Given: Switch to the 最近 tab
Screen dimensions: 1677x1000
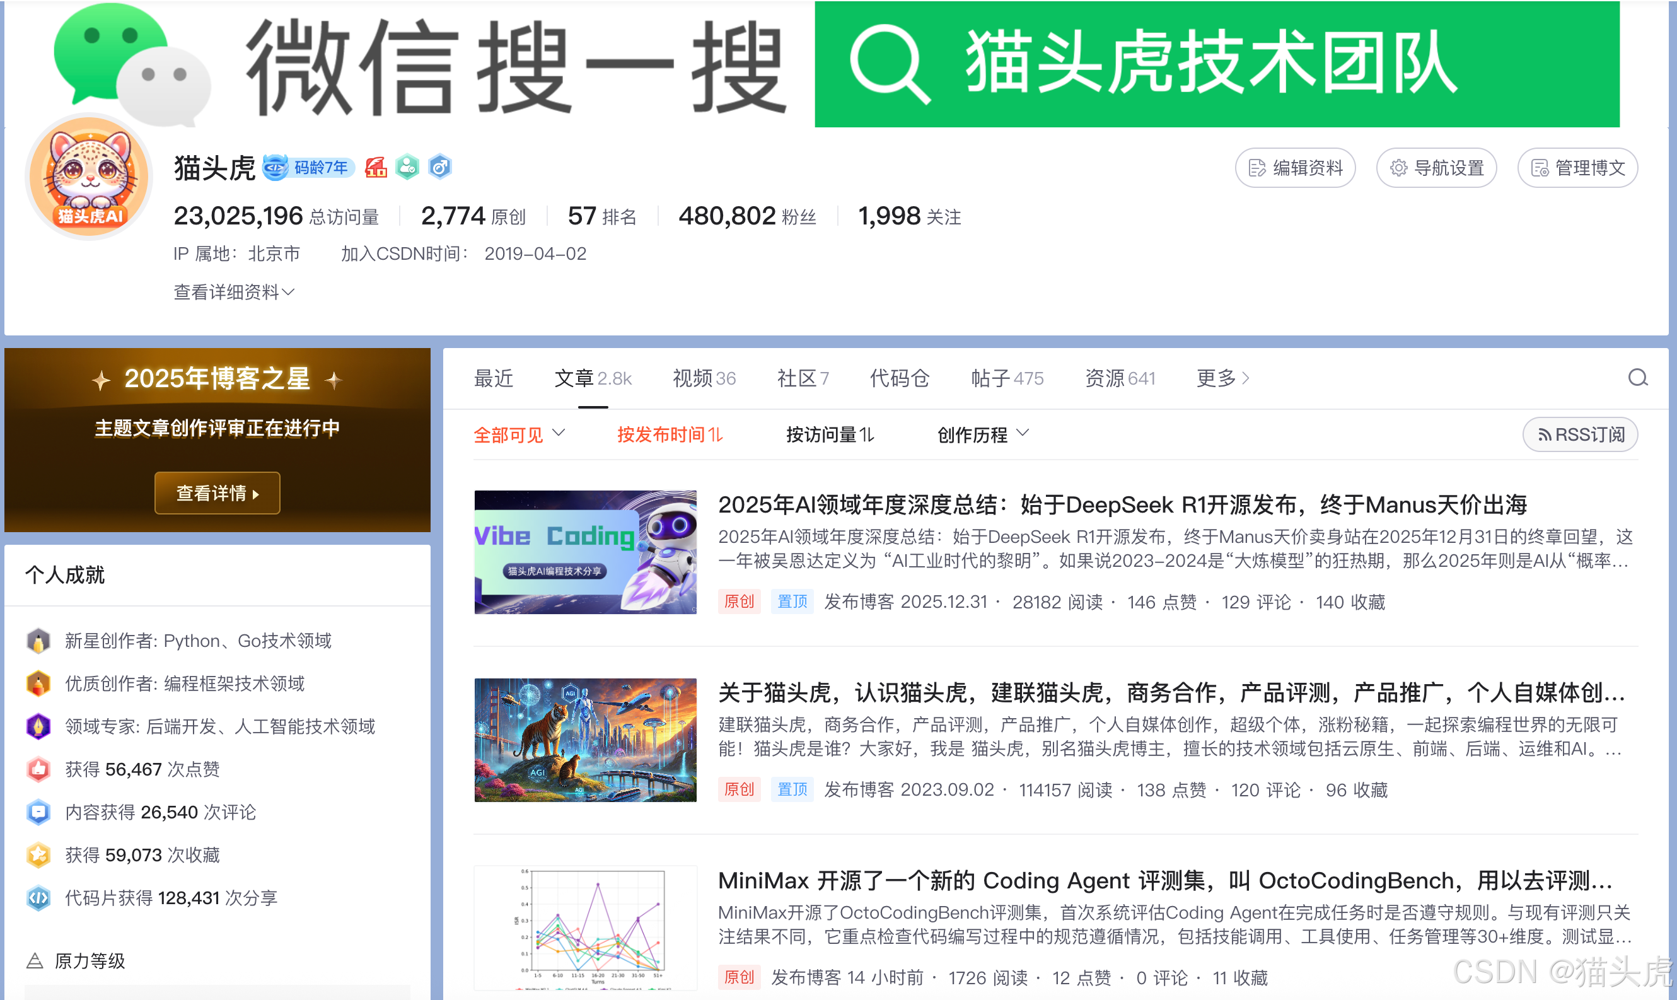Looking at the screenshot, I should pyautogui.click(x=493, y=378).
